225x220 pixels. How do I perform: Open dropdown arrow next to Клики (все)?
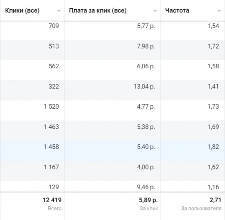tap(59, 11)
